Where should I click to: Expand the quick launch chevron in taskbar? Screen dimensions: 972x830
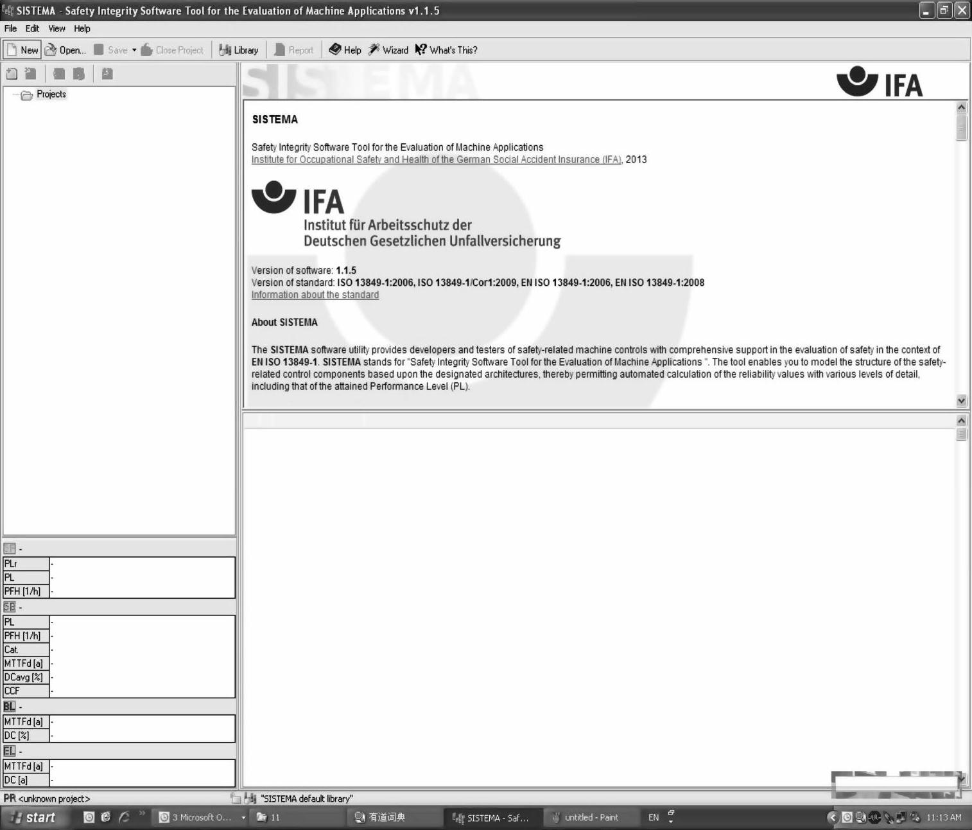click(x=142, y=813)
